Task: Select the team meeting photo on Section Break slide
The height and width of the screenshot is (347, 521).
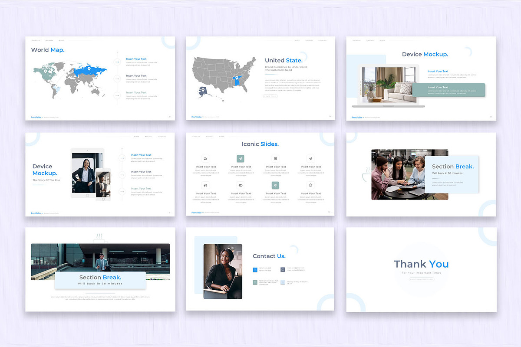Action: (410, 174)
